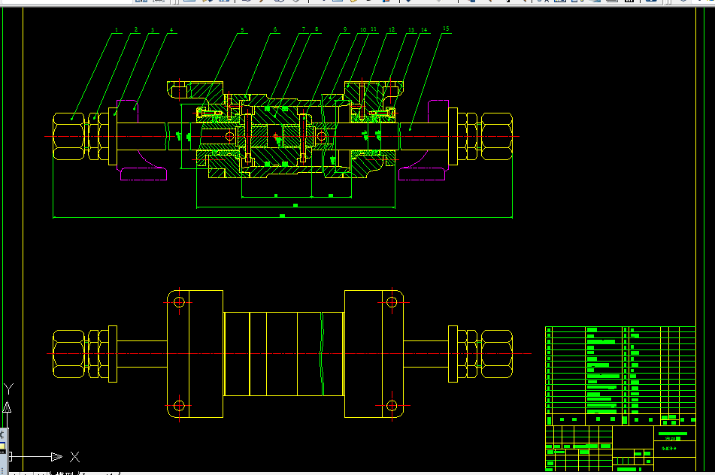715x475 pixels.
Task: Select part balloon number 9
Action: pyautogui.click(x=345, y=29)
